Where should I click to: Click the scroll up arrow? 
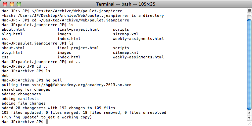coord(249,113)
